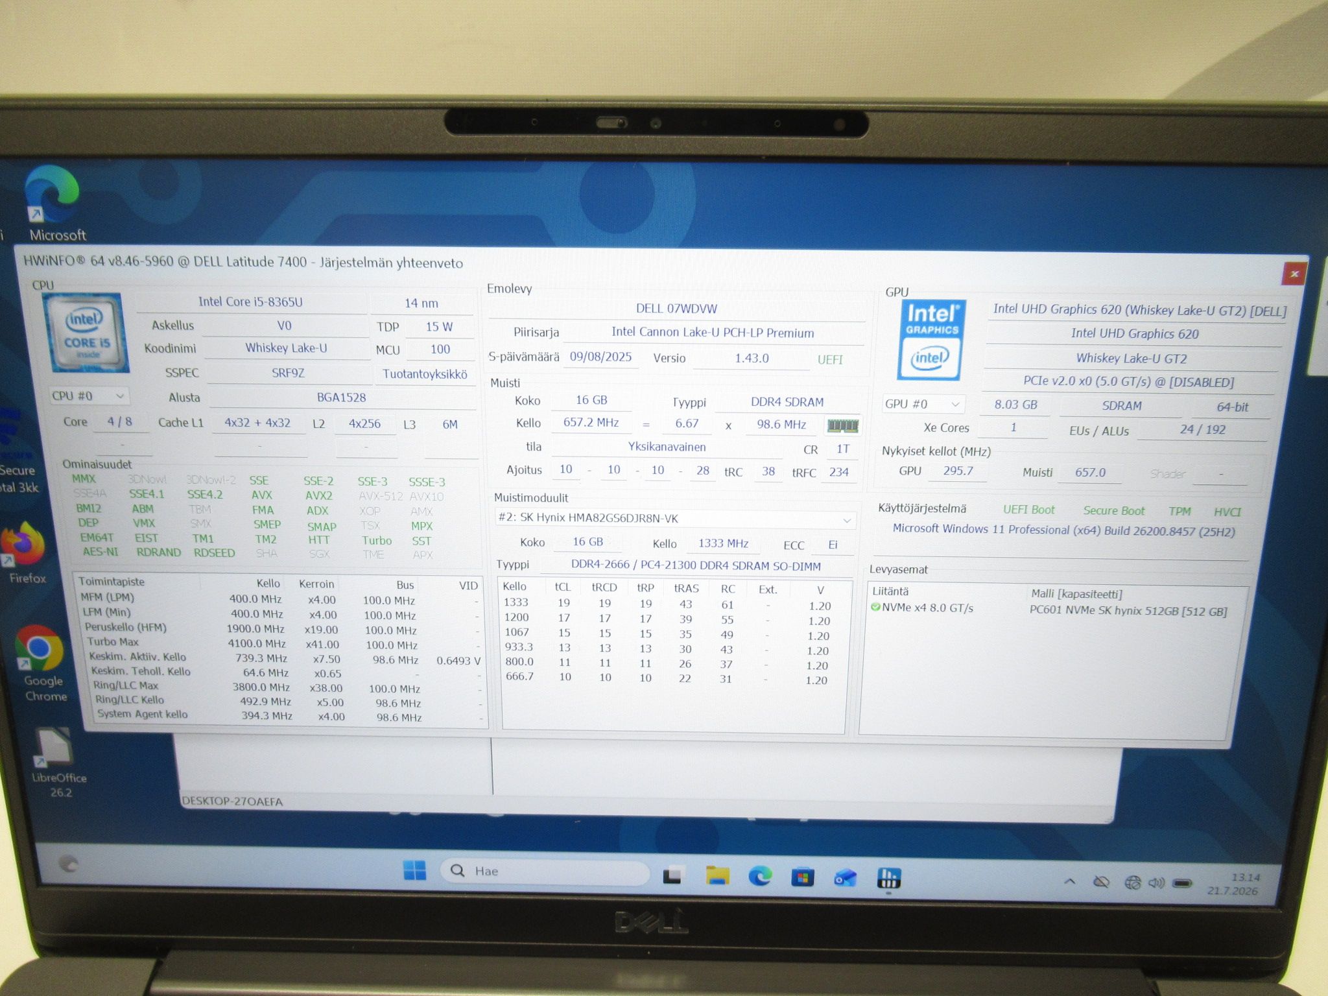Image resolution: width=1328 pixels, height=996 pixels.
Task: Close the HWiNFO summary window
Action: (1294, 274)
